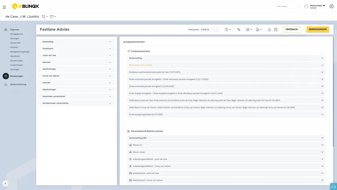Expand the Justin de Case section
This screenshot has height=190, width=337.
[x=76, y=55]
